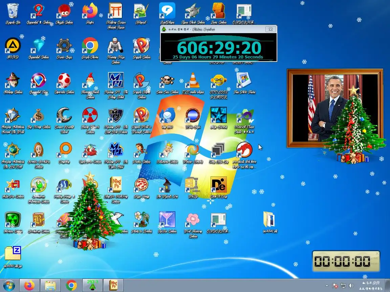The width and height of the screenshot is (390, 292).
Task: Show hidden system tray icons
Action: click(327, 286)
